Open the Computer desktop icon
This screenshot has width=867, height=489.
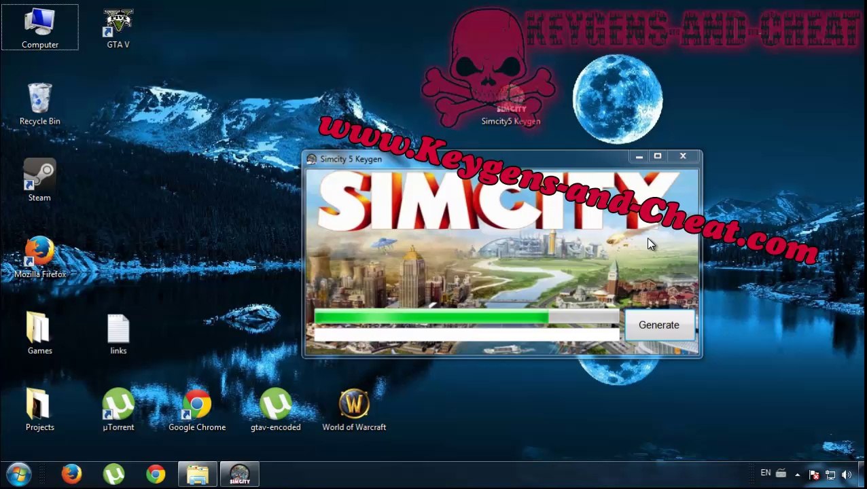tap(39, 28)
